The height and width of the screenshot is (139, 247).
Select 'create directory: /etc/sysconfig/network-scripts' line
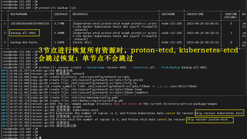pos(89,77)
